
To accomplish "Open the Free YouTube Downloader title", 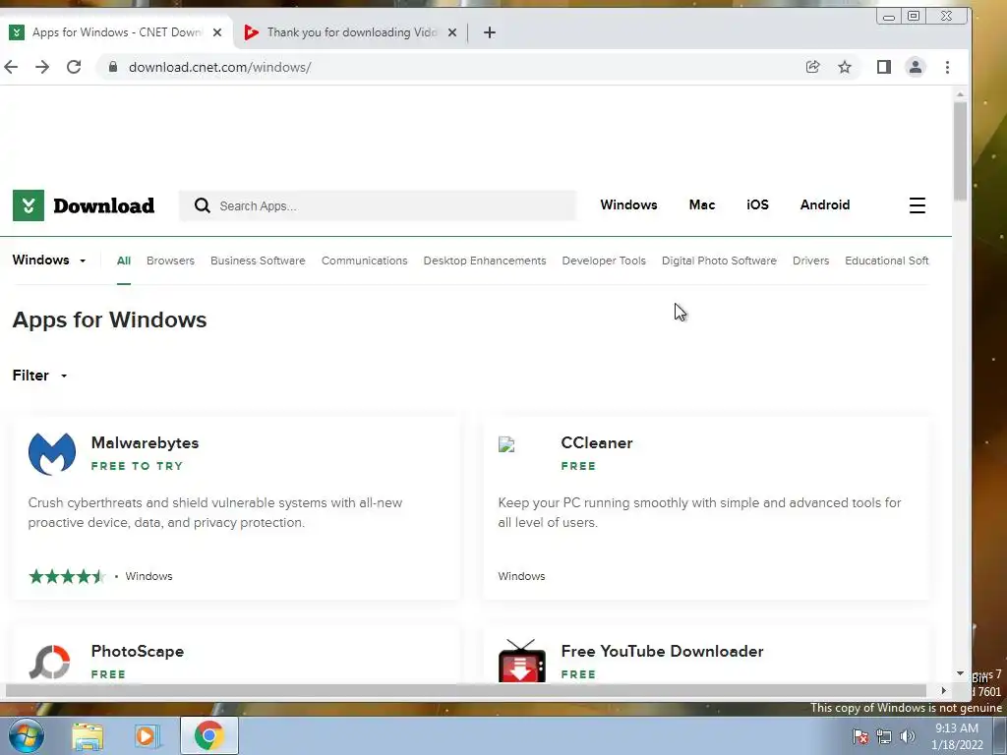I will 662,651.
